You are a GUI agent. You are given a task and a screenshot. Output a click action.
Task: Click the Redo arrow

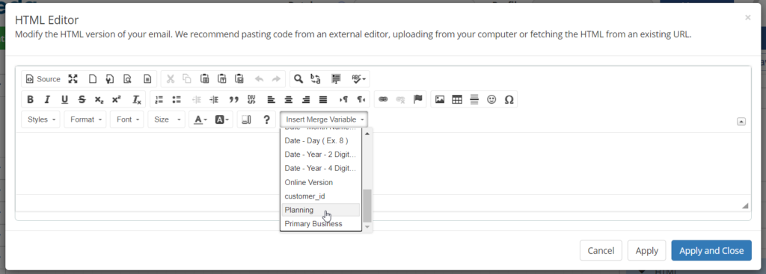276,79
